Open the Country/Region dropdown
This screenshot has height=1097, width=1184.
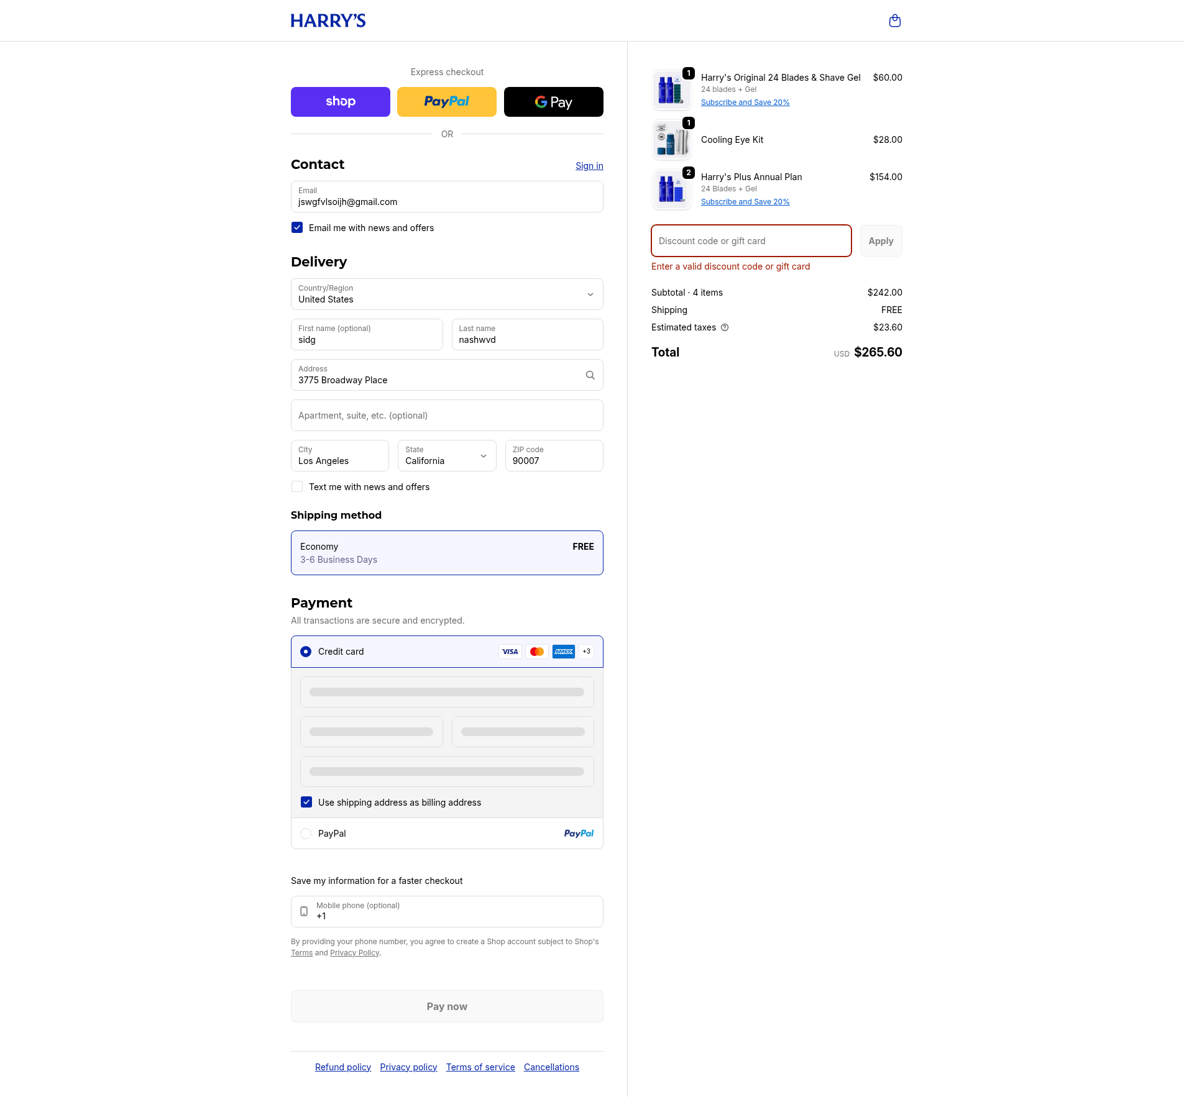(446, 294)
